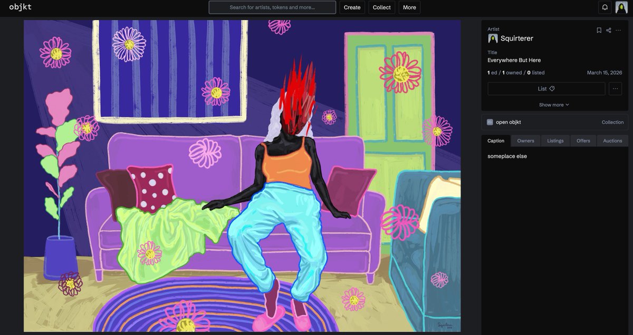Click the open objkt collection icon
Viewport: 633px width, 335px height.
tap(490, 122)
